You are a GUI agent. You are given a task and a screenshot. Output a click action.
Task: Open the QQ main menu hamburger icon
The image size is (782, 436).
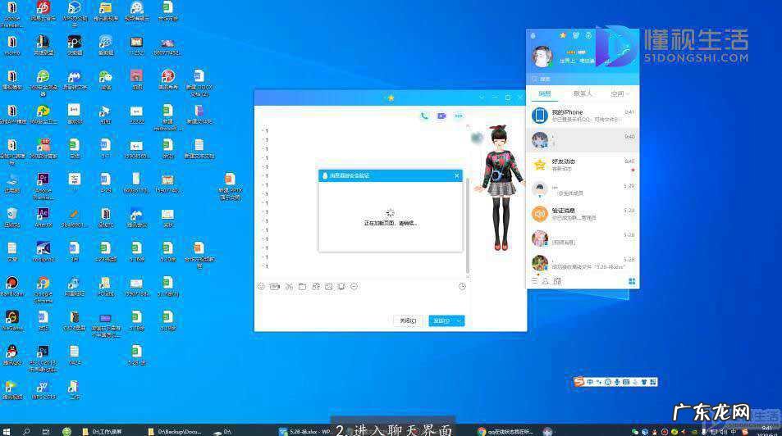point(534,281)
